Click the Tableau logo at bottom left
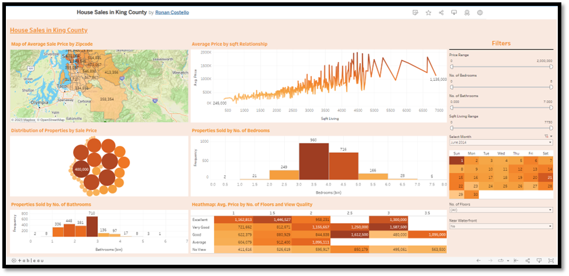569x276 pixels. (27, 260)
